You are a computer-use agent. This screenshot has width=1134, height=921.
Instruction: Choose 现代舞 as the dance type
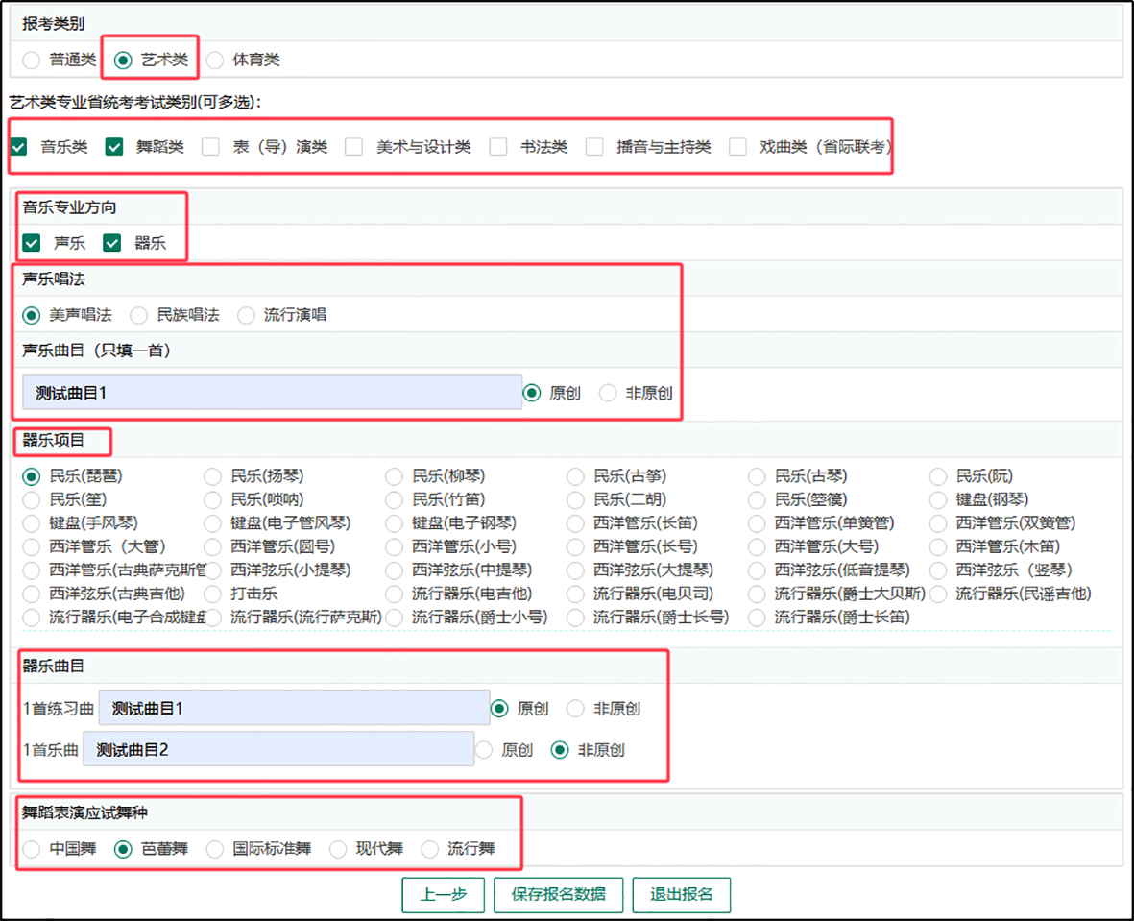tap(338, 849)
